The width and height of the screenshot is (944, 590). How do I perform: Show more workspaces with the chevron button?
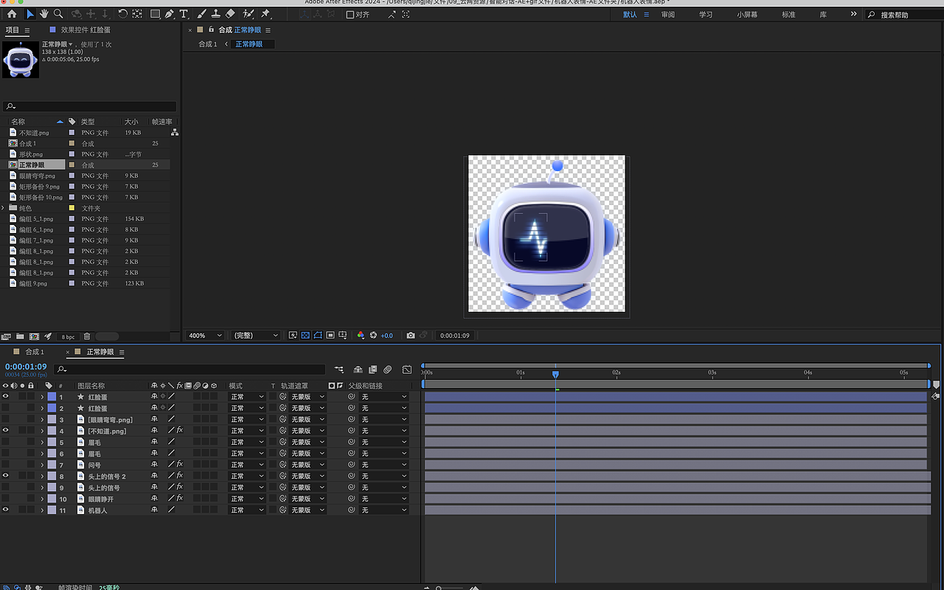point(854,15)
